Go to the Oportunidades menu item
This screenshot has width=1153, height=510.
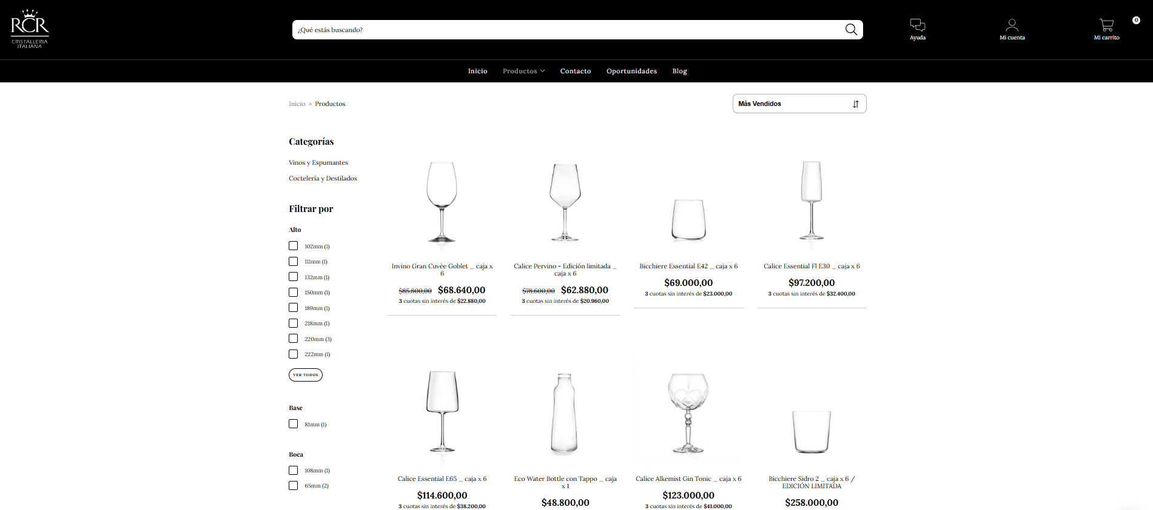[631, 71]
